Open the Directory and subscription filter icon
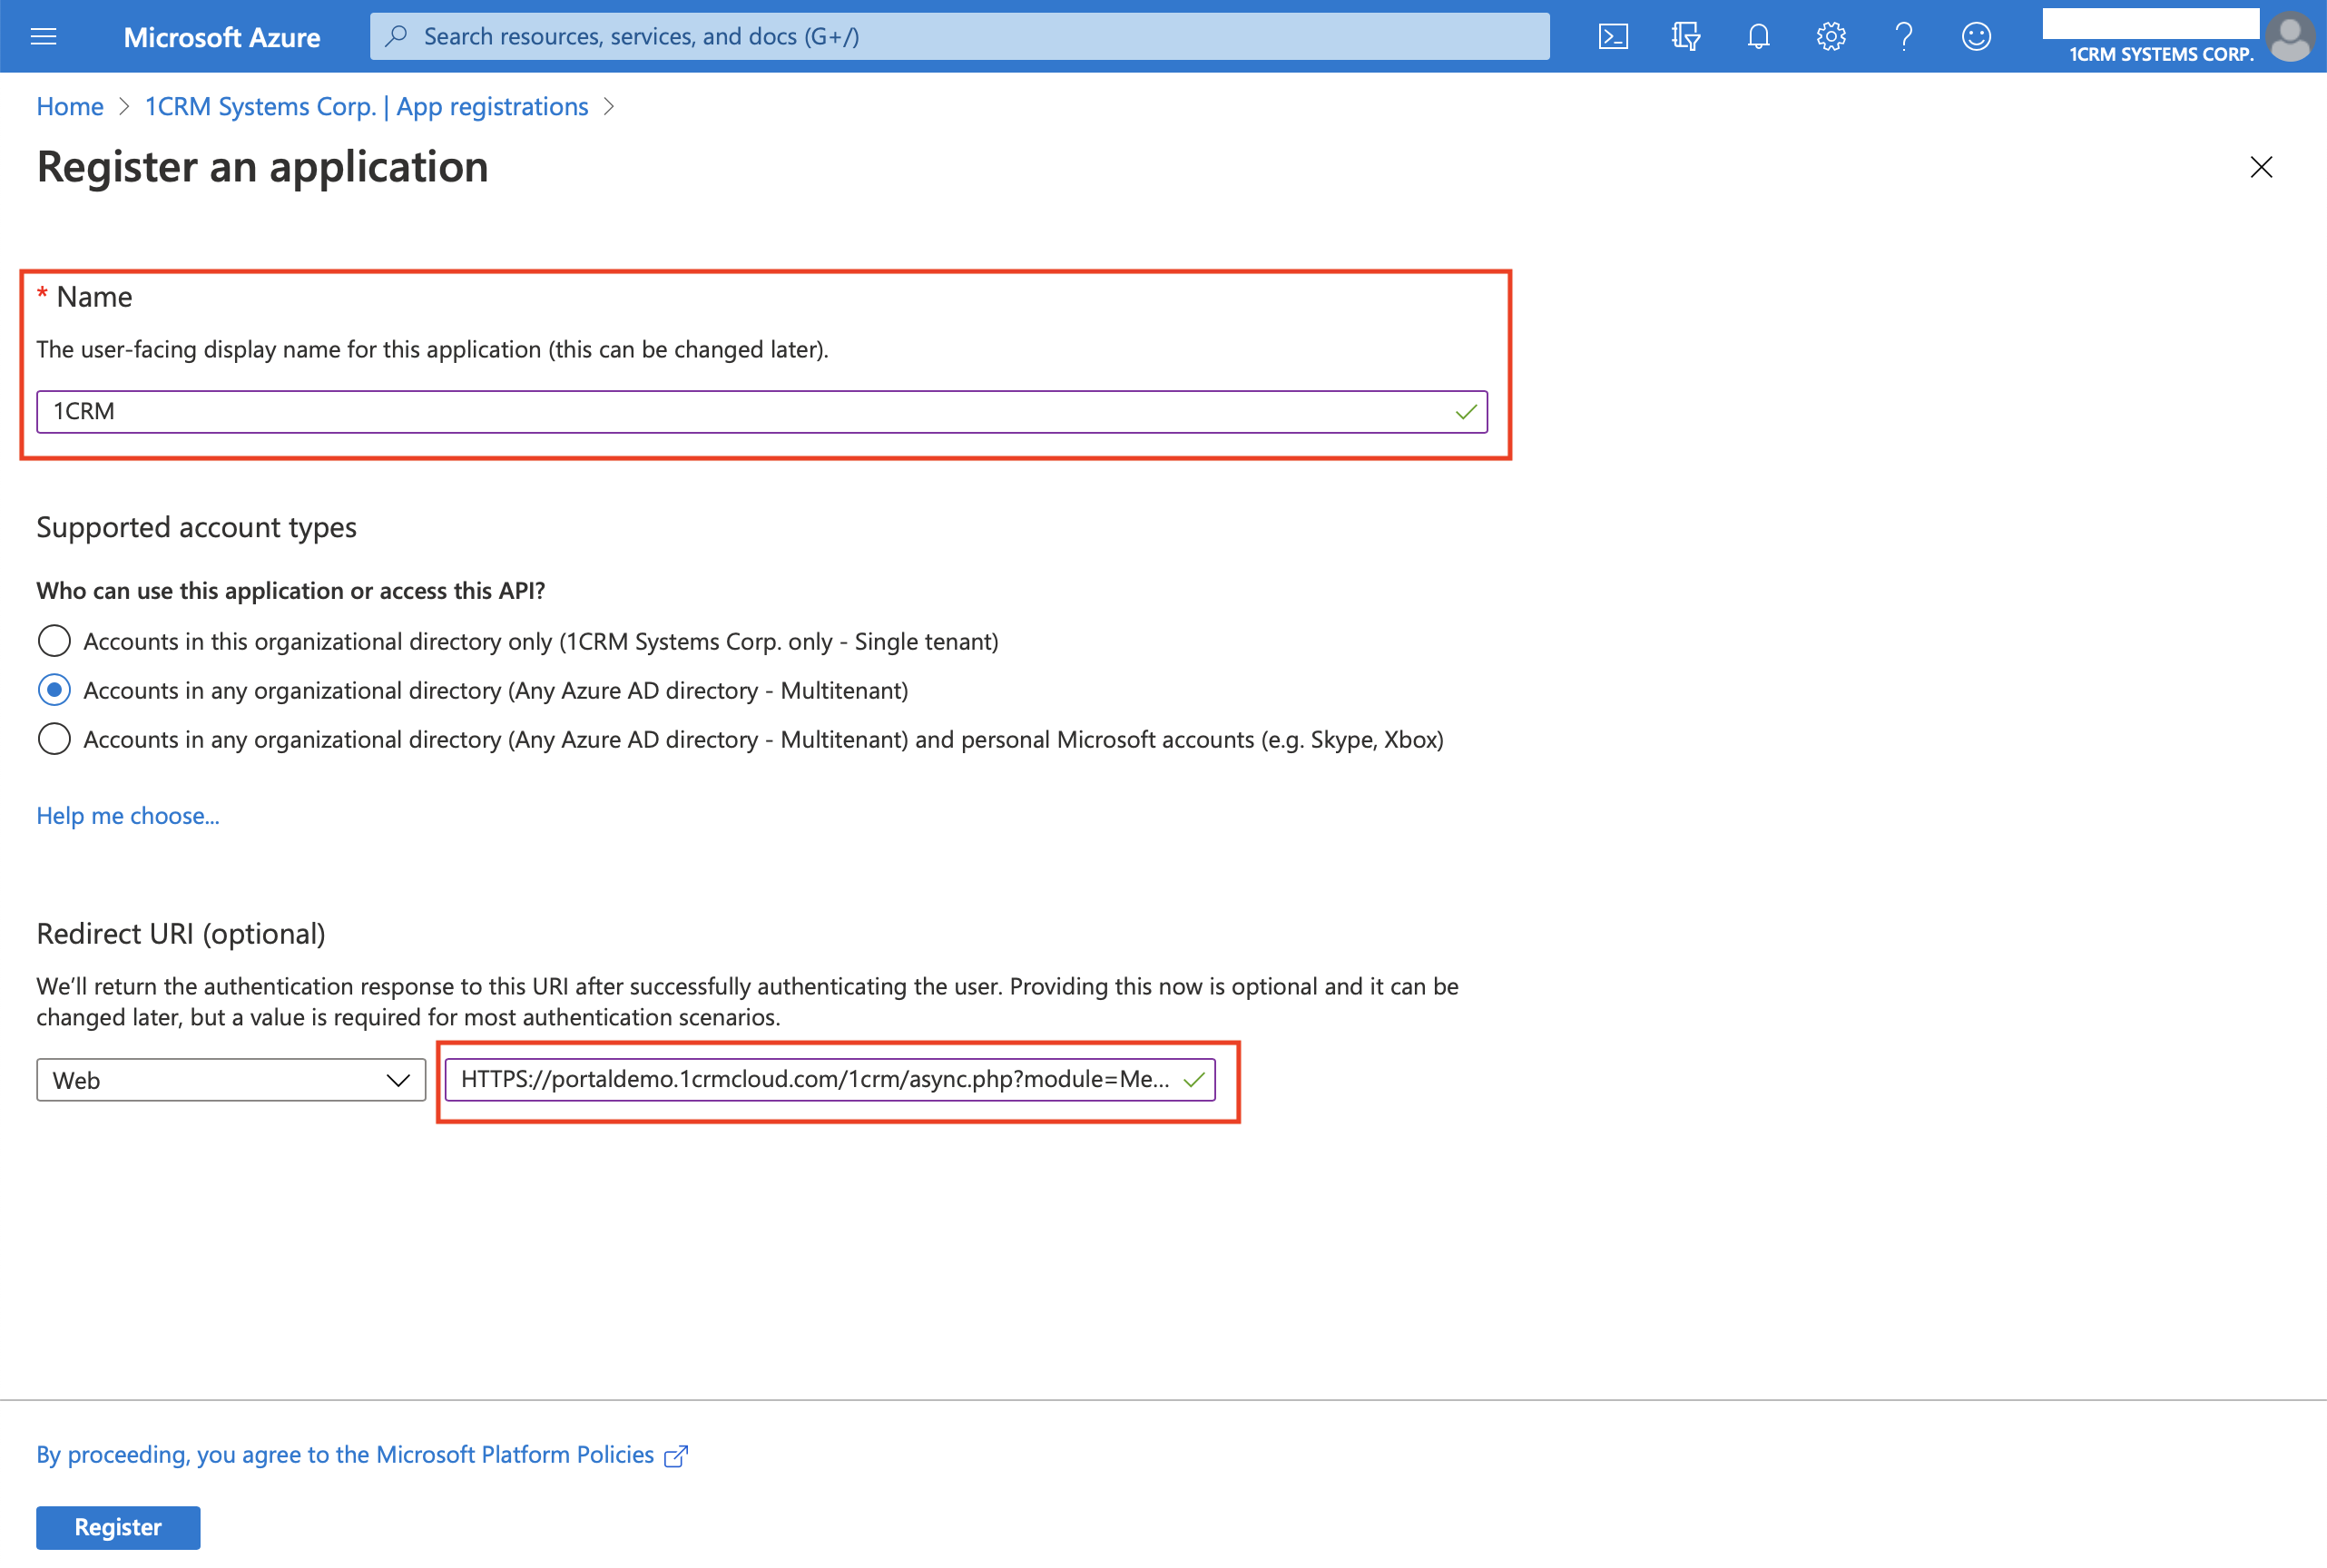 [x=1685, y=37]
